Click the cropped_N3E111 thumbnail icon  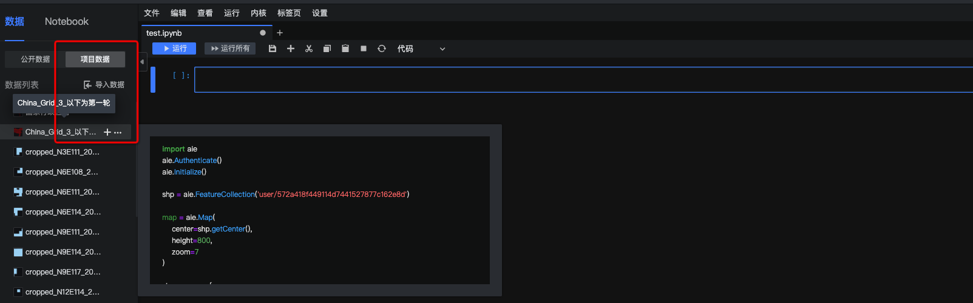point(18,152)
